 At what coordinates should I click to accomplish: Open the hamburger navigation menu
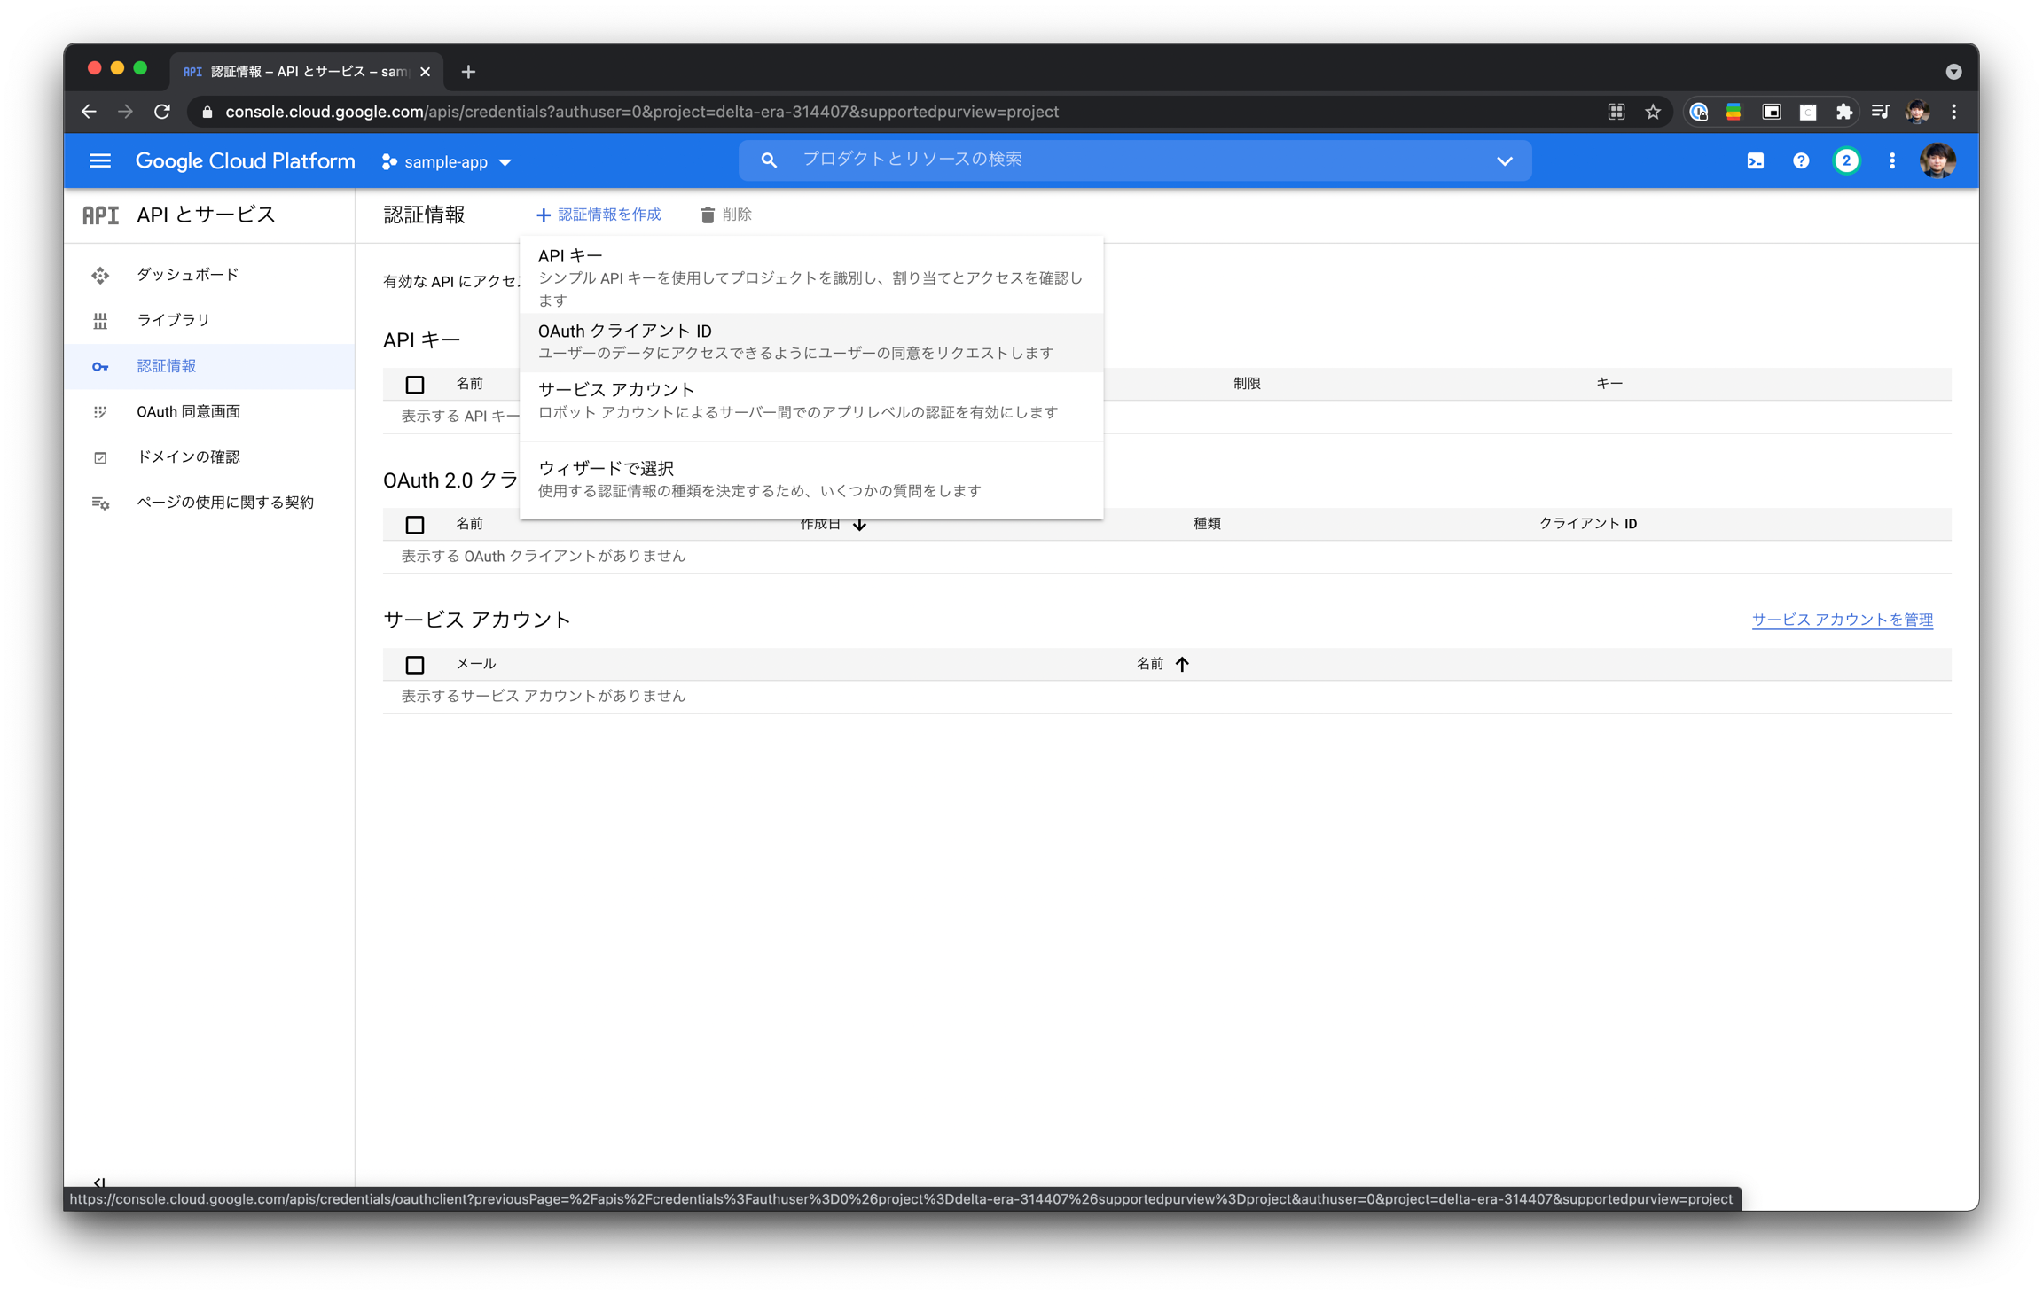[x=100, y=160]
